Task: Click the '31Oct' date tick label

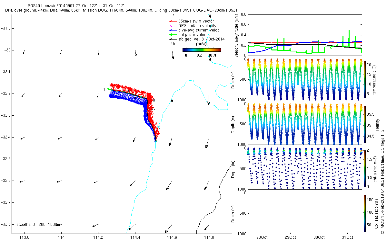Action: (x=347, y=237)
